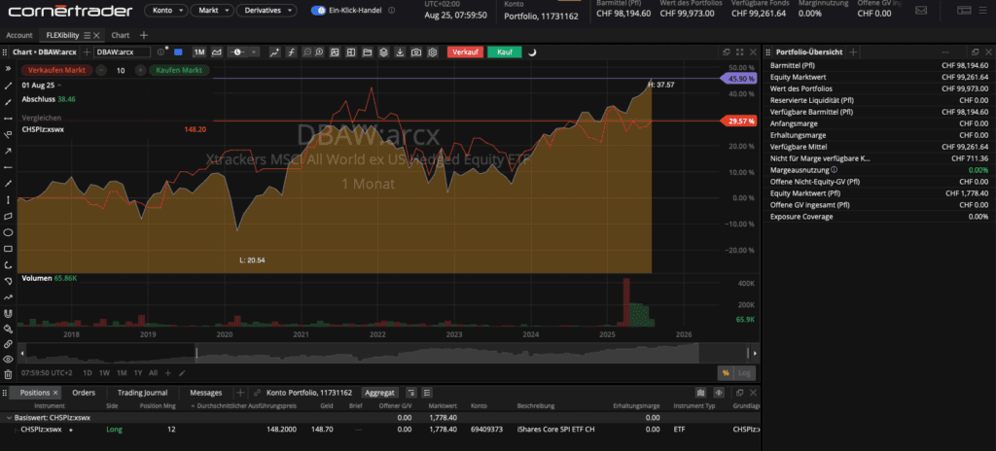Set range to 1W
Viewport: 996px width, 451px height.
[104, 373]
